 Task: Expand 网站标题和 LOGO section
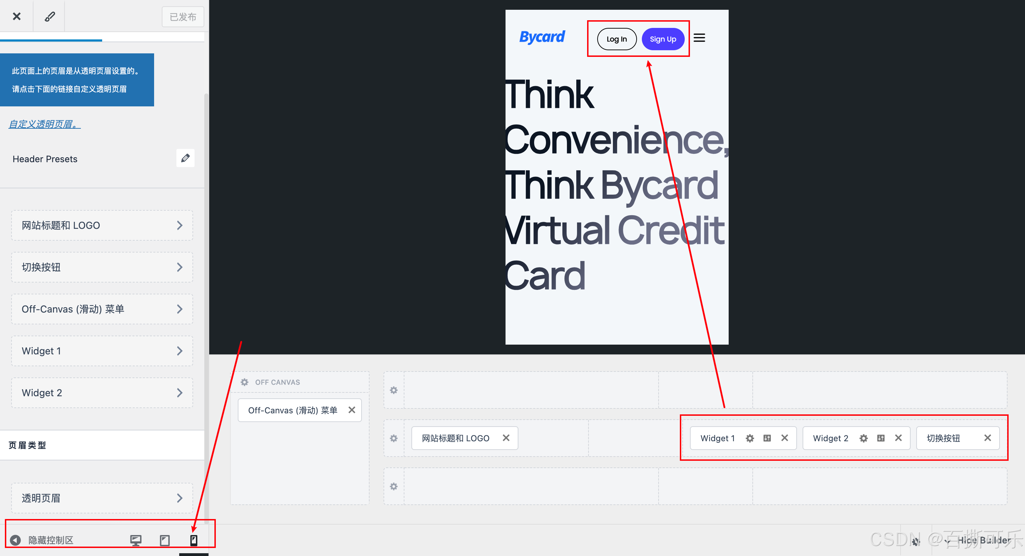pos(102,225)
